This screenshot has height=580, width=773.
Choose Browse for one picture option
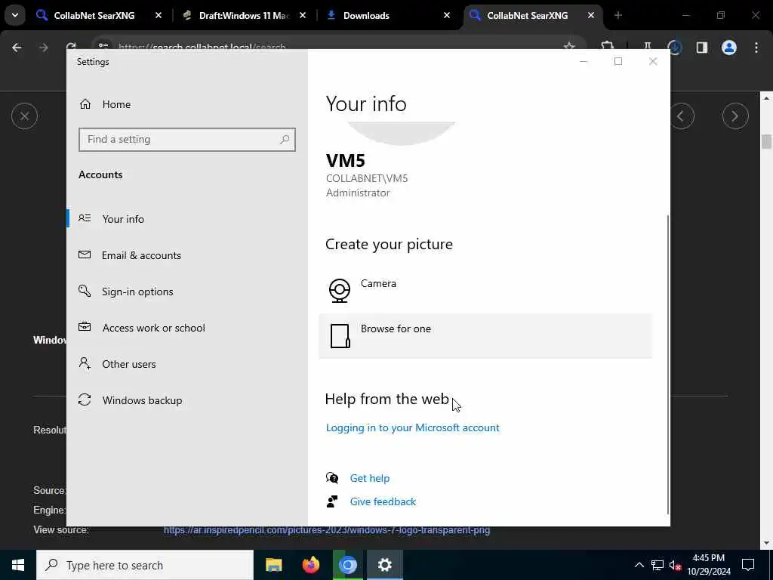[485, 336]
